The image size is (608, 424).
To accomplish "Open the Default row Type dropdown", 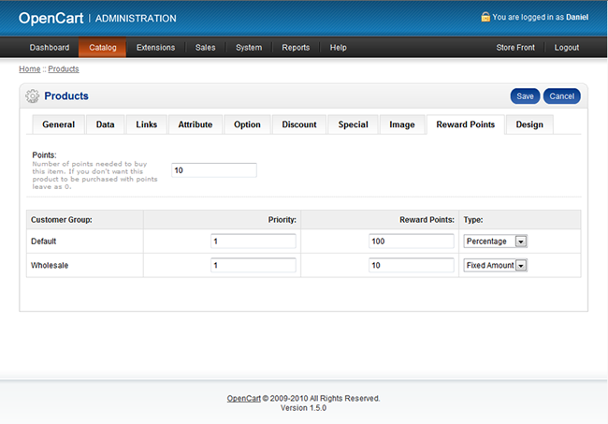I will 495,241.
